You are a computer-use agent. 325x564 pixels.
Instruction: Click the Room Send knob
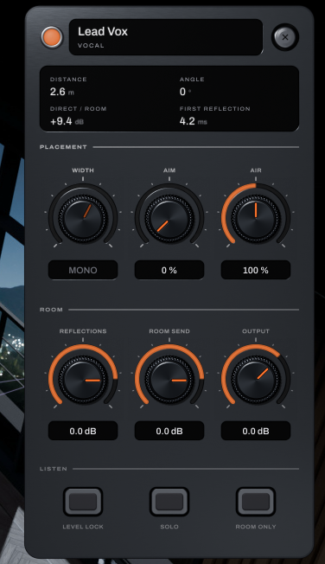(x=169, y=380)
